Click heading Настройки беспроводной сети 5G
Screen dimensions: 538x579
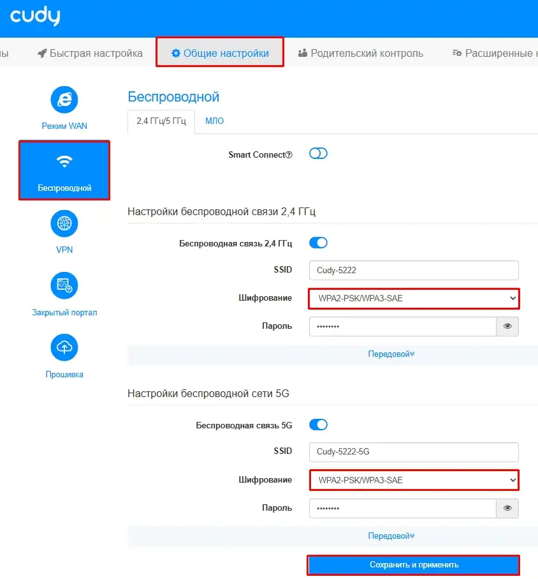[x=208, y=394]
